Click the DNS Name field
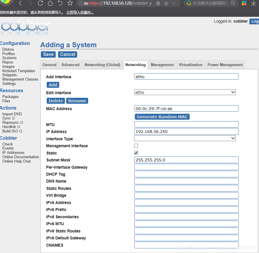 pos(186,181)
